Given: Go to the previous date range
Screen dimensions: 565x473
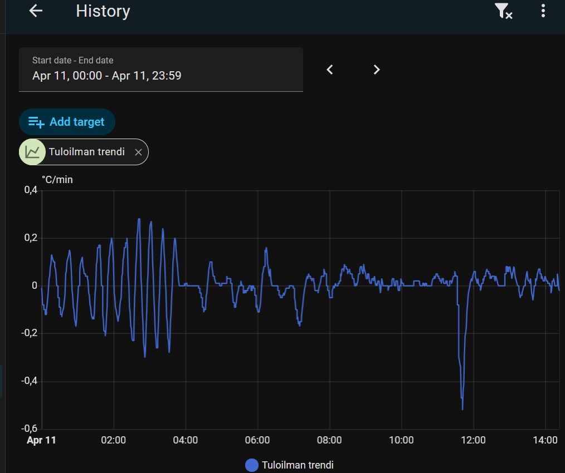Looking at the screenshot, I should point(330,70).
